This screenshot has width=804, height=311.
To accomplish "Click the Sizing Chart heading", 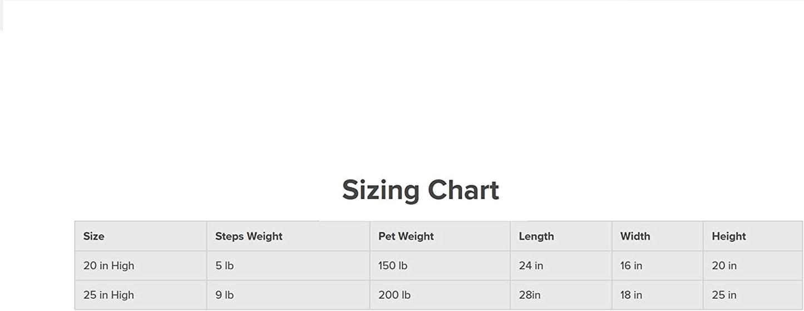I will (x=420, y=190).
